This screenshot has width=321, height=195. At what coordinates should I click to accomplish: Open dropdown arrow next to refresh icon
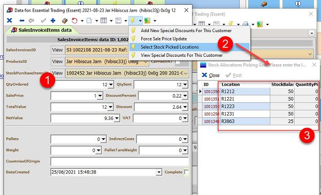[82, 21]
